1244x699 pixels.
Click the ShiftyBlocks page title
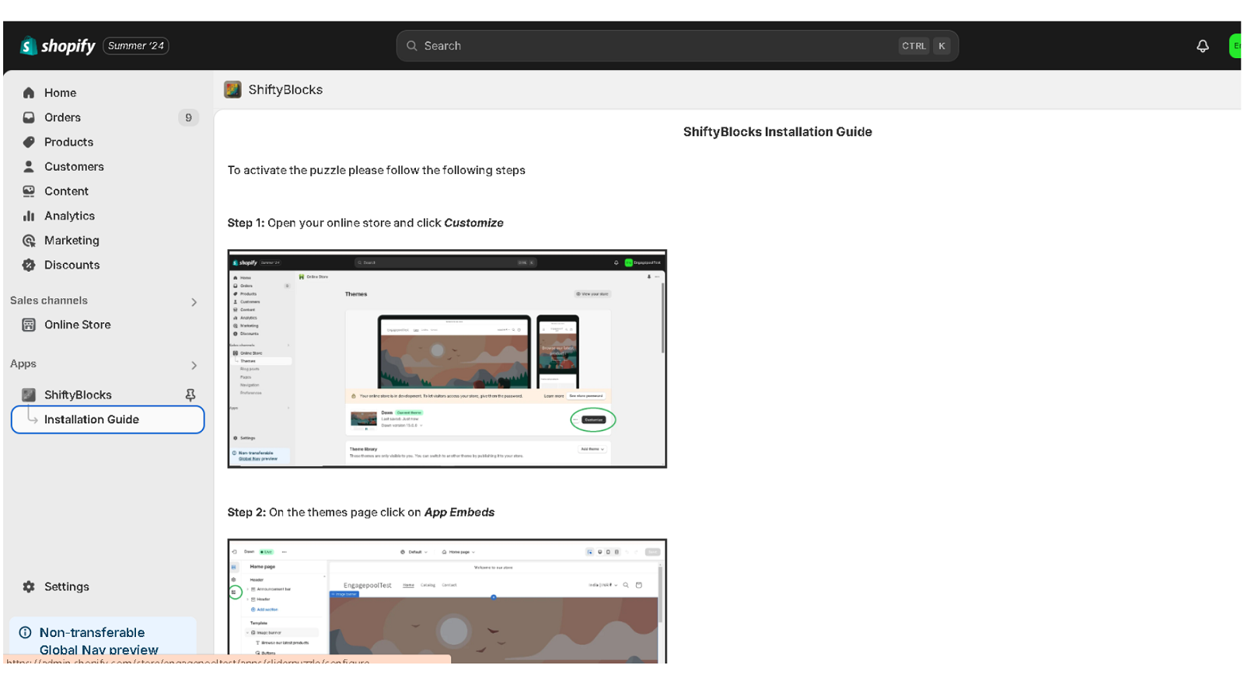pyautogui.click(x=285, y=89)
